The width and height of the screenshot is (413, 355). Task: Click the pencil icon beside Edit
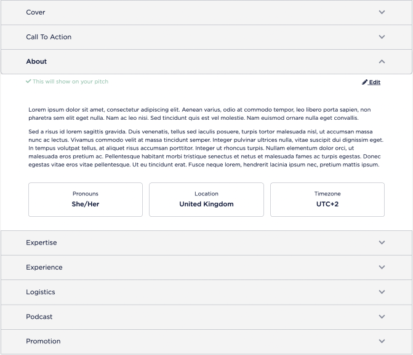364,82
